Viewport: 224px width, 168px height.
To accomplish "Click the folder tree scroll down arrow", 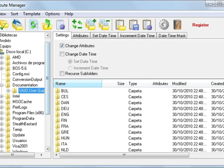I will [47, 149].
